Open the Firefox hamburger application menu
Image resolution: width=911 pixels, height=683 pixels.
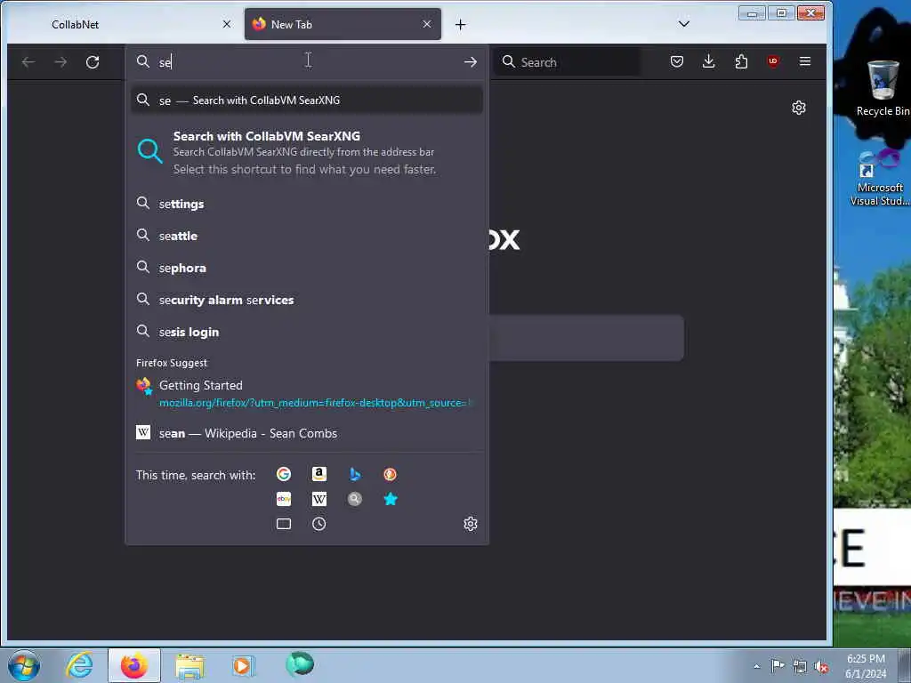(804, 61)
